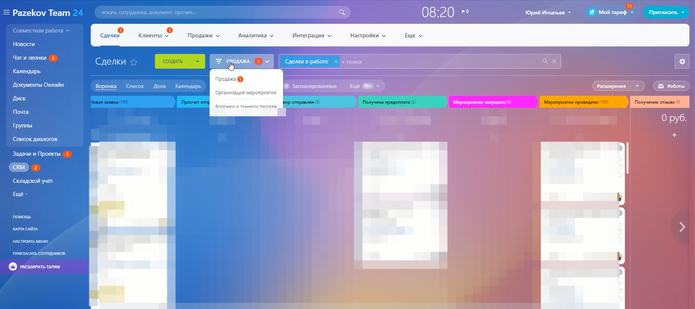Open Диск in the sidebar
Image resolution: width=695 pixels, height=309 pixels.
pyautogui.click(x=19, y=99)
